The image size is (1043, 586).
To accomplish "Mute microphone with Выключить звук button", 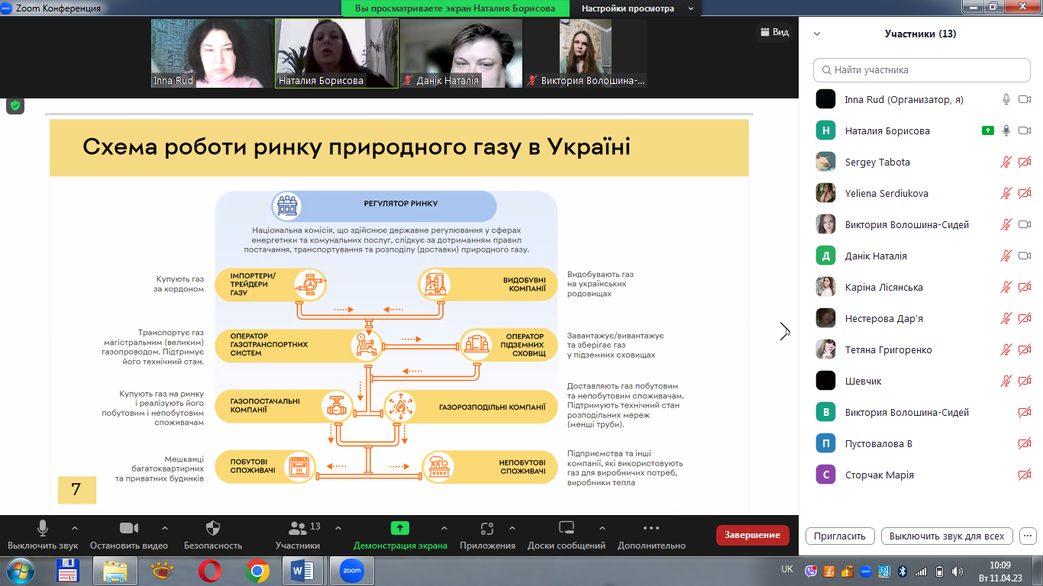I will 43,528.
